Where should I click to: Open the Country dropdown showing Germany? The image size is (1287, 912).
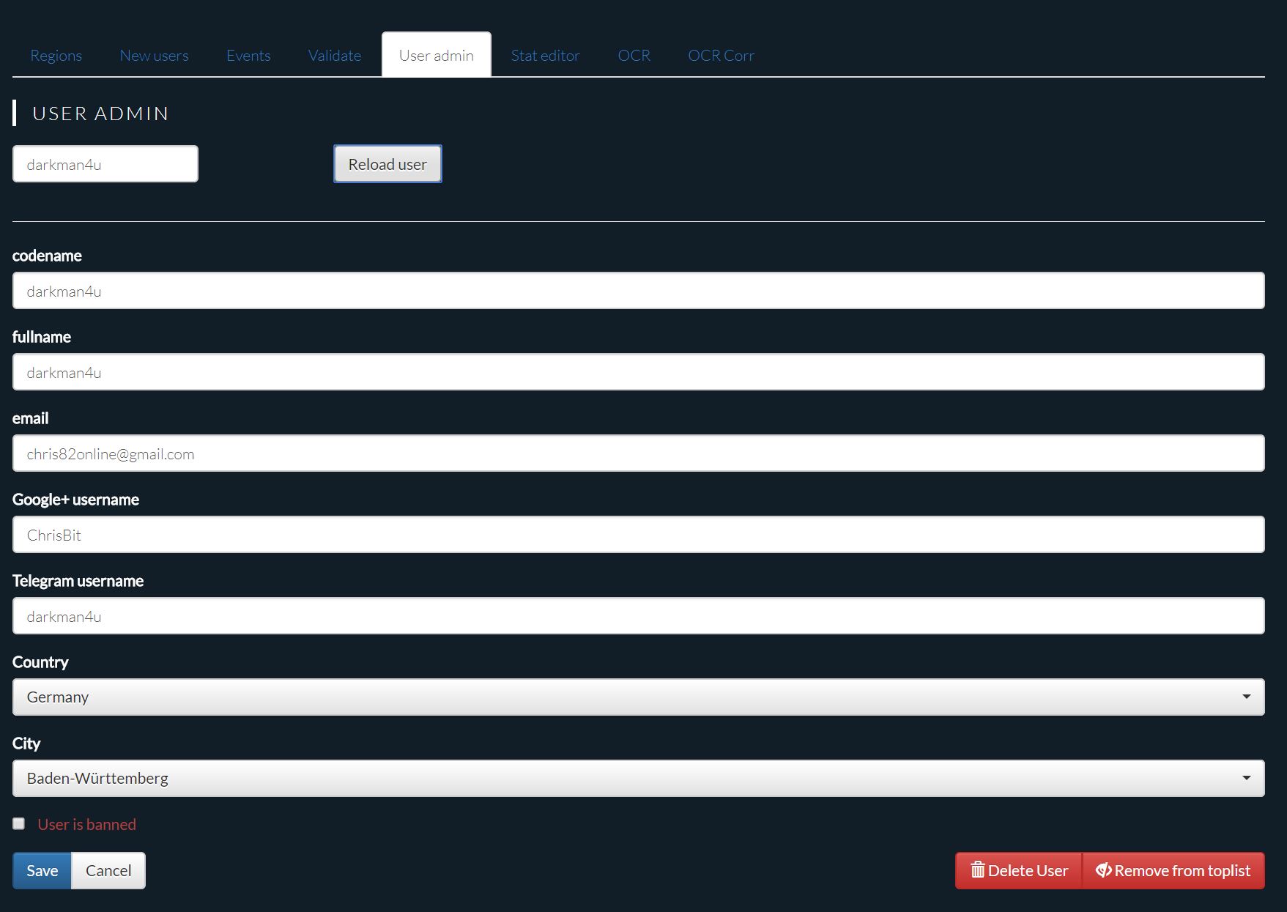pyautogui.click(x=639, y=697)
